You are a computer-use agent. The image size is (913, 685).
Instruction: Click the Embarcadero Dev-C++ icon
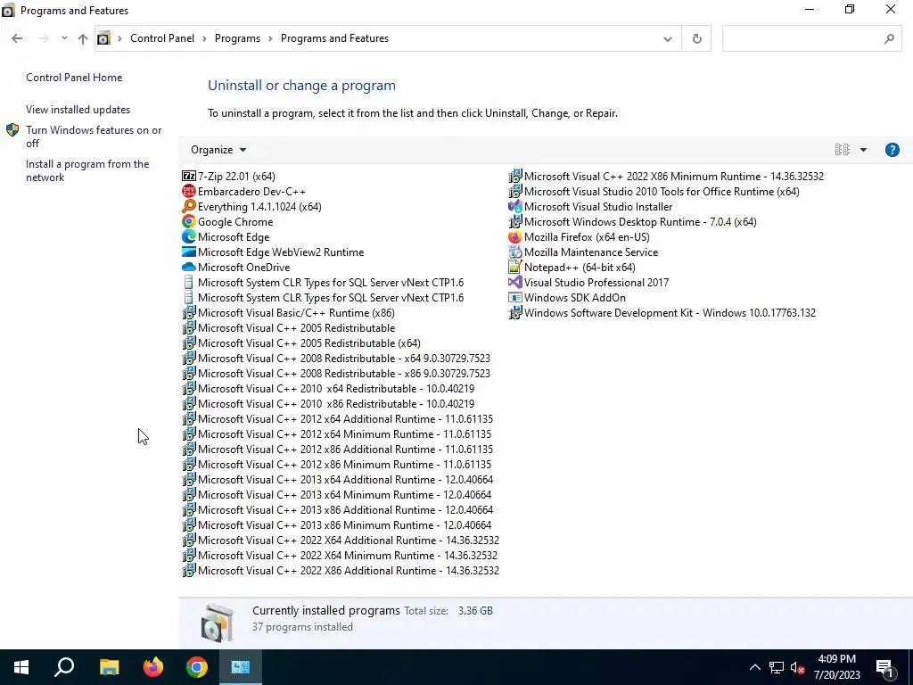[x=189, y=191]
